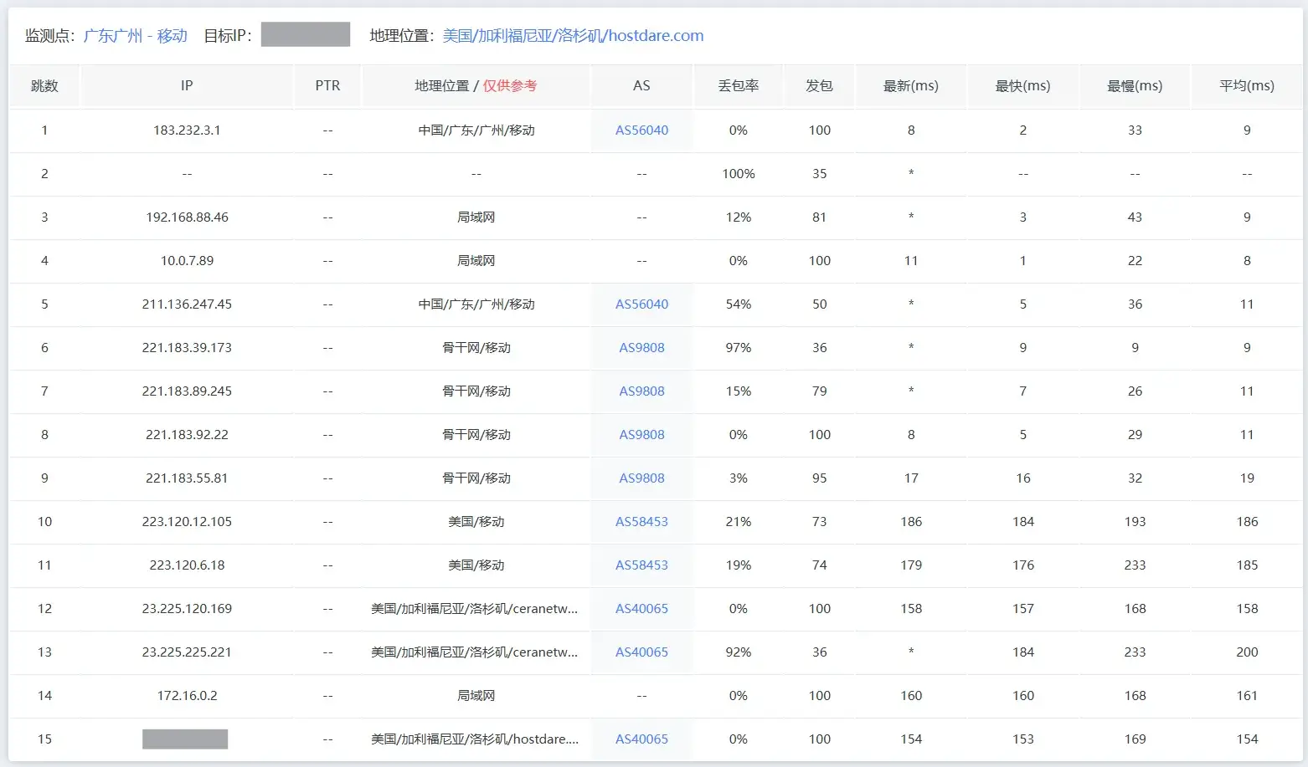Open AS56040 link in hop 1 row
Image resolution: width=1308 pixels, height=767 pixels.
[x=641, y=130]
